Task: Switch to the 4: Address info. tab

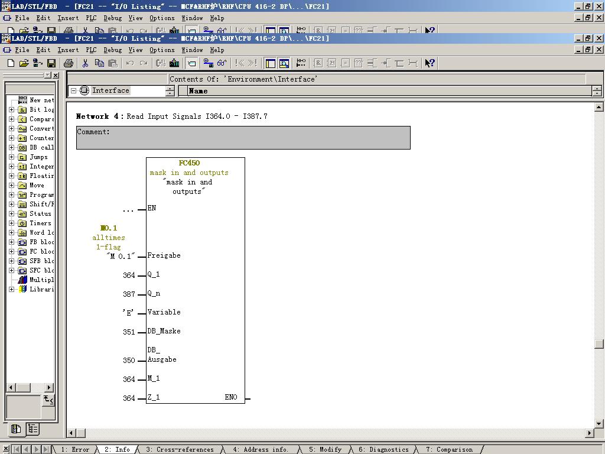Action: (261, 449)
